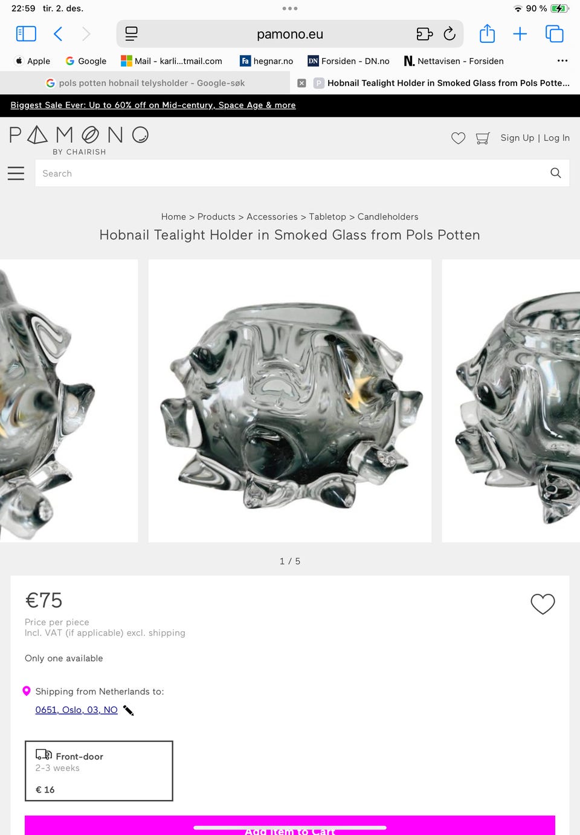Select the Front-door delivery option

pyautogui.click(x=99, y=771)
